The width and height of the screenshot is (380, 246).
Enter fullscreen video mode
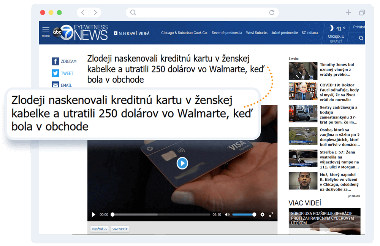click(x=271, y=215)
